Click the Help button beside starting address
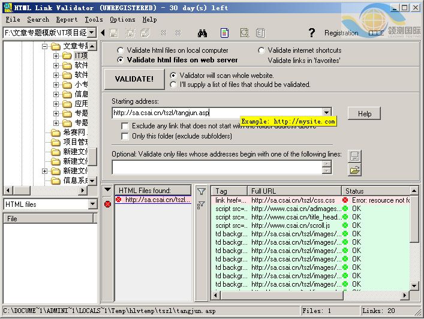The width and height of the screenshot is (424, 319). point(364,113)
